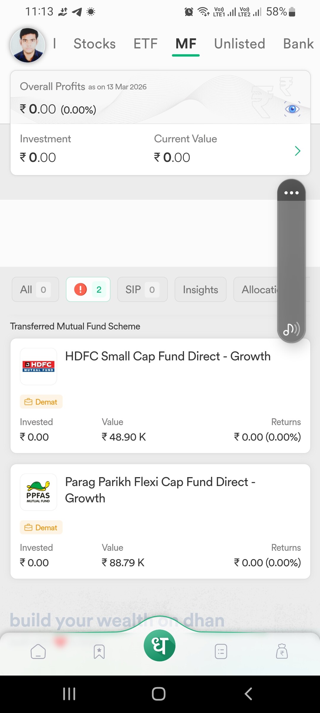The width and height of the screenshot is (320, 713).
Task: Tap the profile picture avatar
Action: [28, 45]
